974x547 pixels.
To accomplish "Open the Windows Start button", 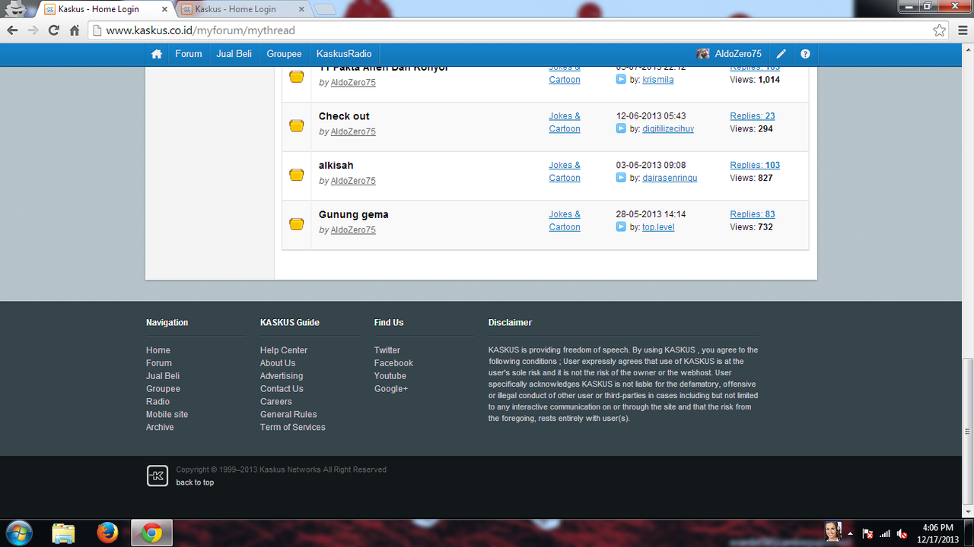I will click(18, 533).
